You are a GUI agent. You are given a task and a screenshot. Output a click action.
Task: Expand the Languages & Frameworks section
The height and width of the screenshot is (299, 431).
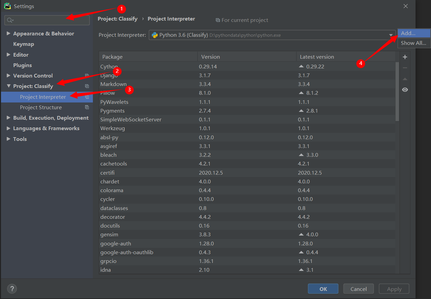[8, 128]
